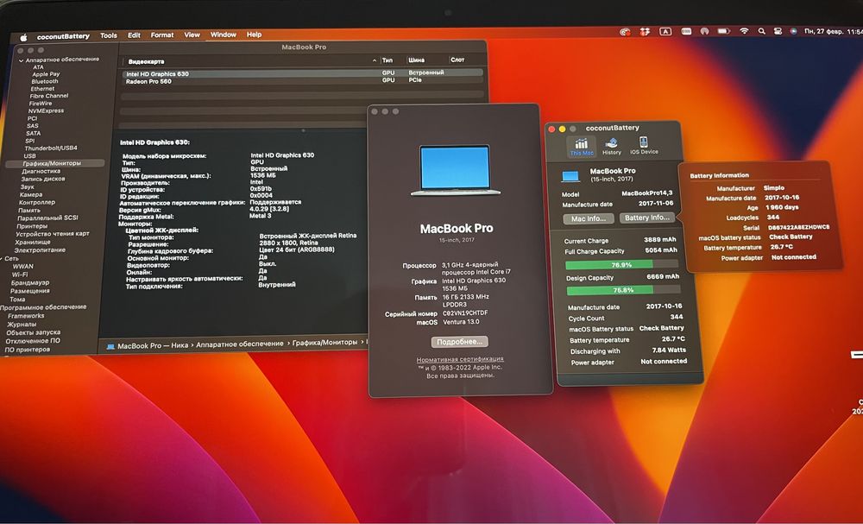Viewport: 863px width, 524px height.
Task: Select Apple Pay in the sidebar
Action: tap(46, 74)
